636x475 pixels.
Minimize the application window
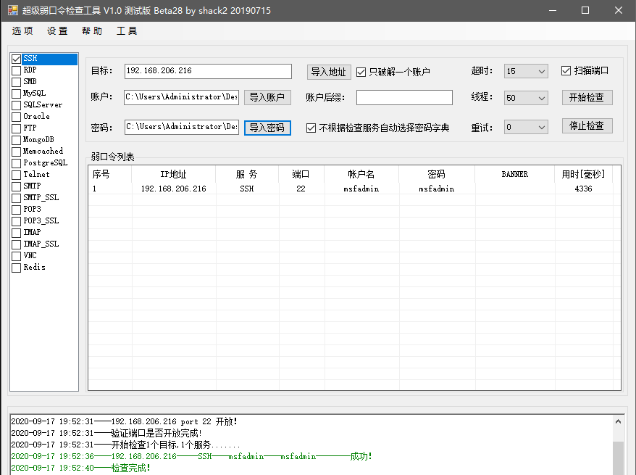553,10
